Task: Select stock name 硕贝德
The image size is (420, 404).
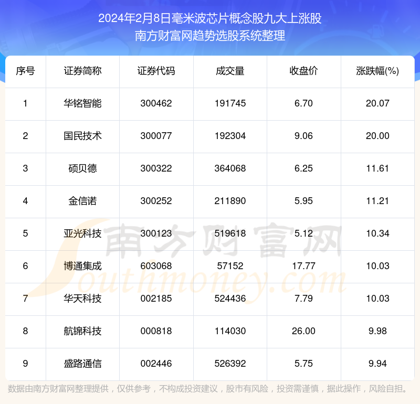Action: (82, 168)
